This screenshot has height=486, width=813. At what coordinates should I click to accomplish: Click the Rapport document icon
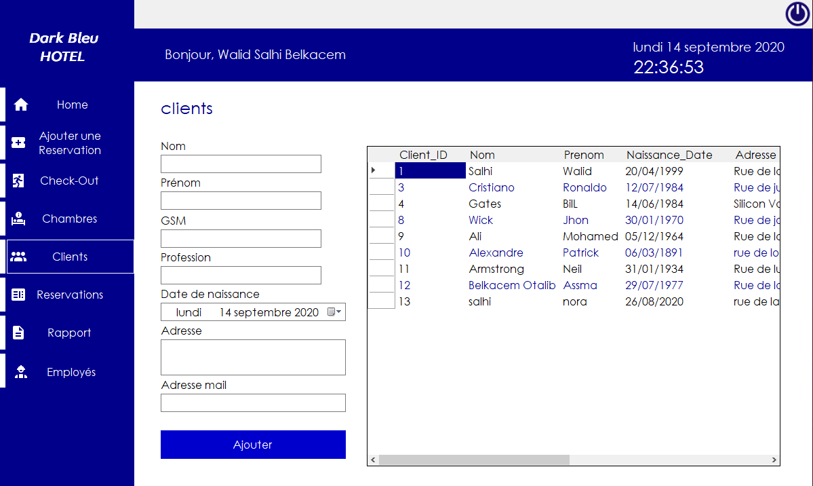pyautogui.click(x=18, y=333)
